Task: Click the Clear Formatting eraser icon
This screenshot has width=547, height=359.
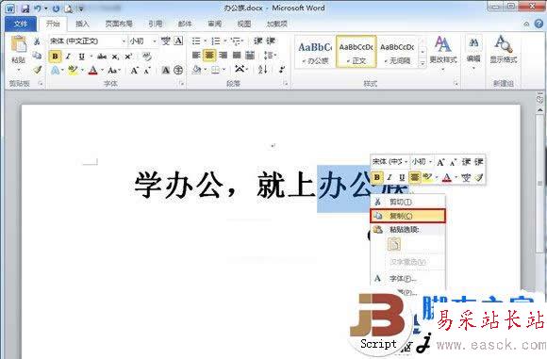Action: (x=147, y=57)
